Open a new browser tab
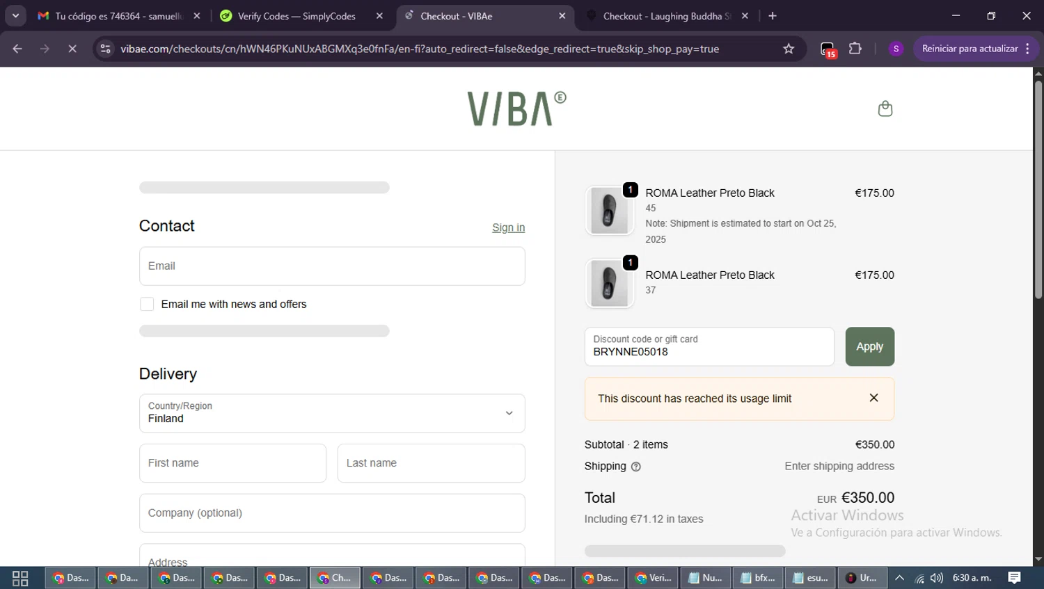The image size is (1044, 589). tap(773, 16)
